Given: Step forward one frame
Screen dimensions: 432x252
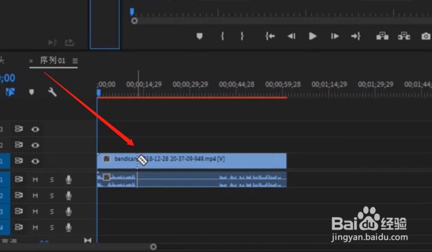Looking at the screenshot, I should pos(334,36).
